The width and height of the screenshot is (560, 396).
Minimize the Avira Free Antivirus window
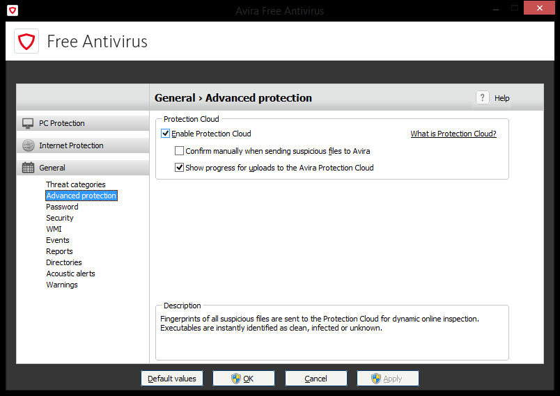click(496, 8)
